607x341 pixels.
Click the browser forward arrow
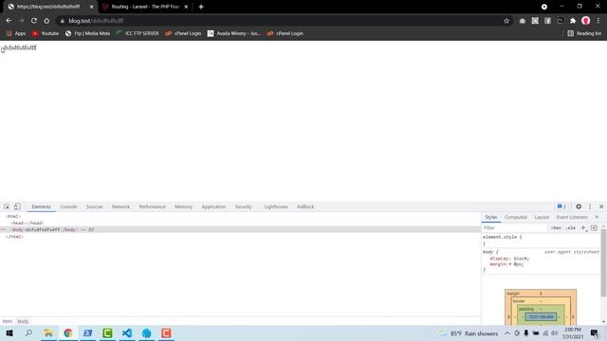[x=21, y=21]
